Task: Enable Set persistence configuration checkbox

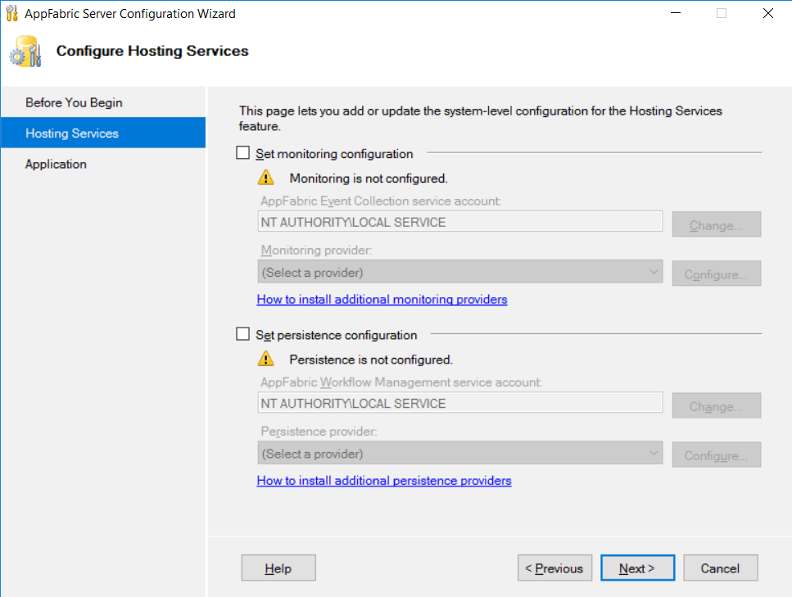Action: pyautogui.click(x=243, y=334)
